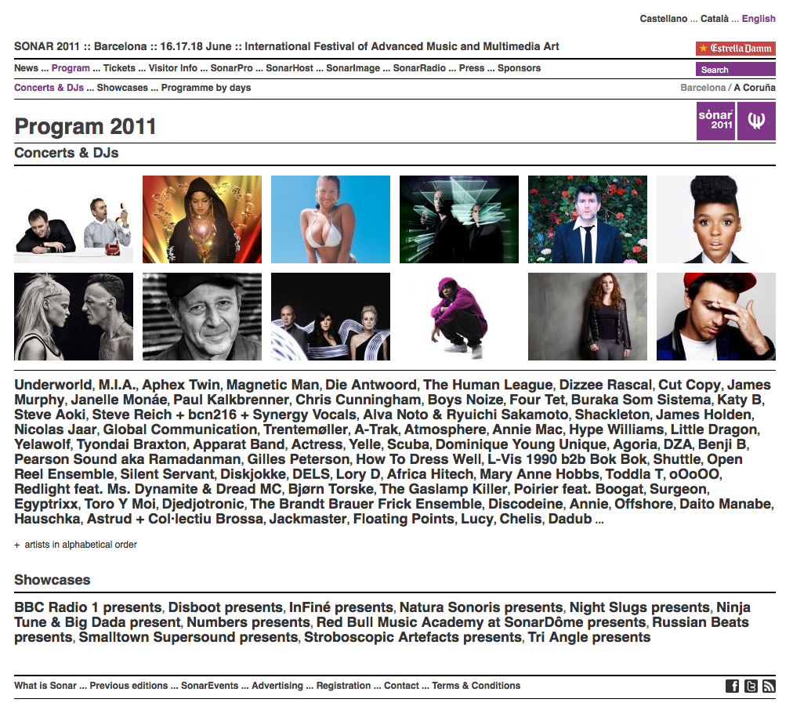Viewport: 793px width, 710px height.
Task: Open the Facebook icon in footer
Action: point(732,686)
